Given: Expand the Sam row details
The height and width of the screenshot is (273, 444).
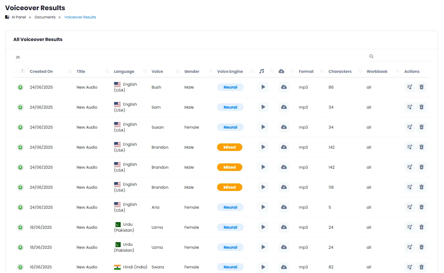Looking at the screenshot, I should click(x=20, y=107).
